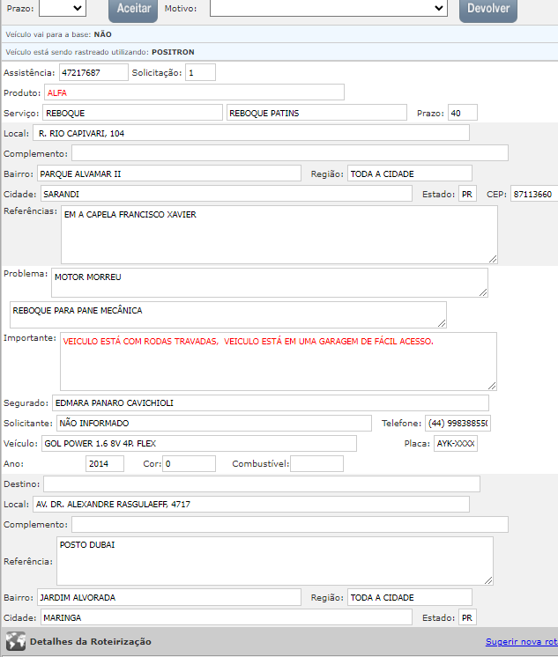Click the Segurado name field
Image resolution: width=558 pixels, height=657 pixels.
(x=271, y=402)
